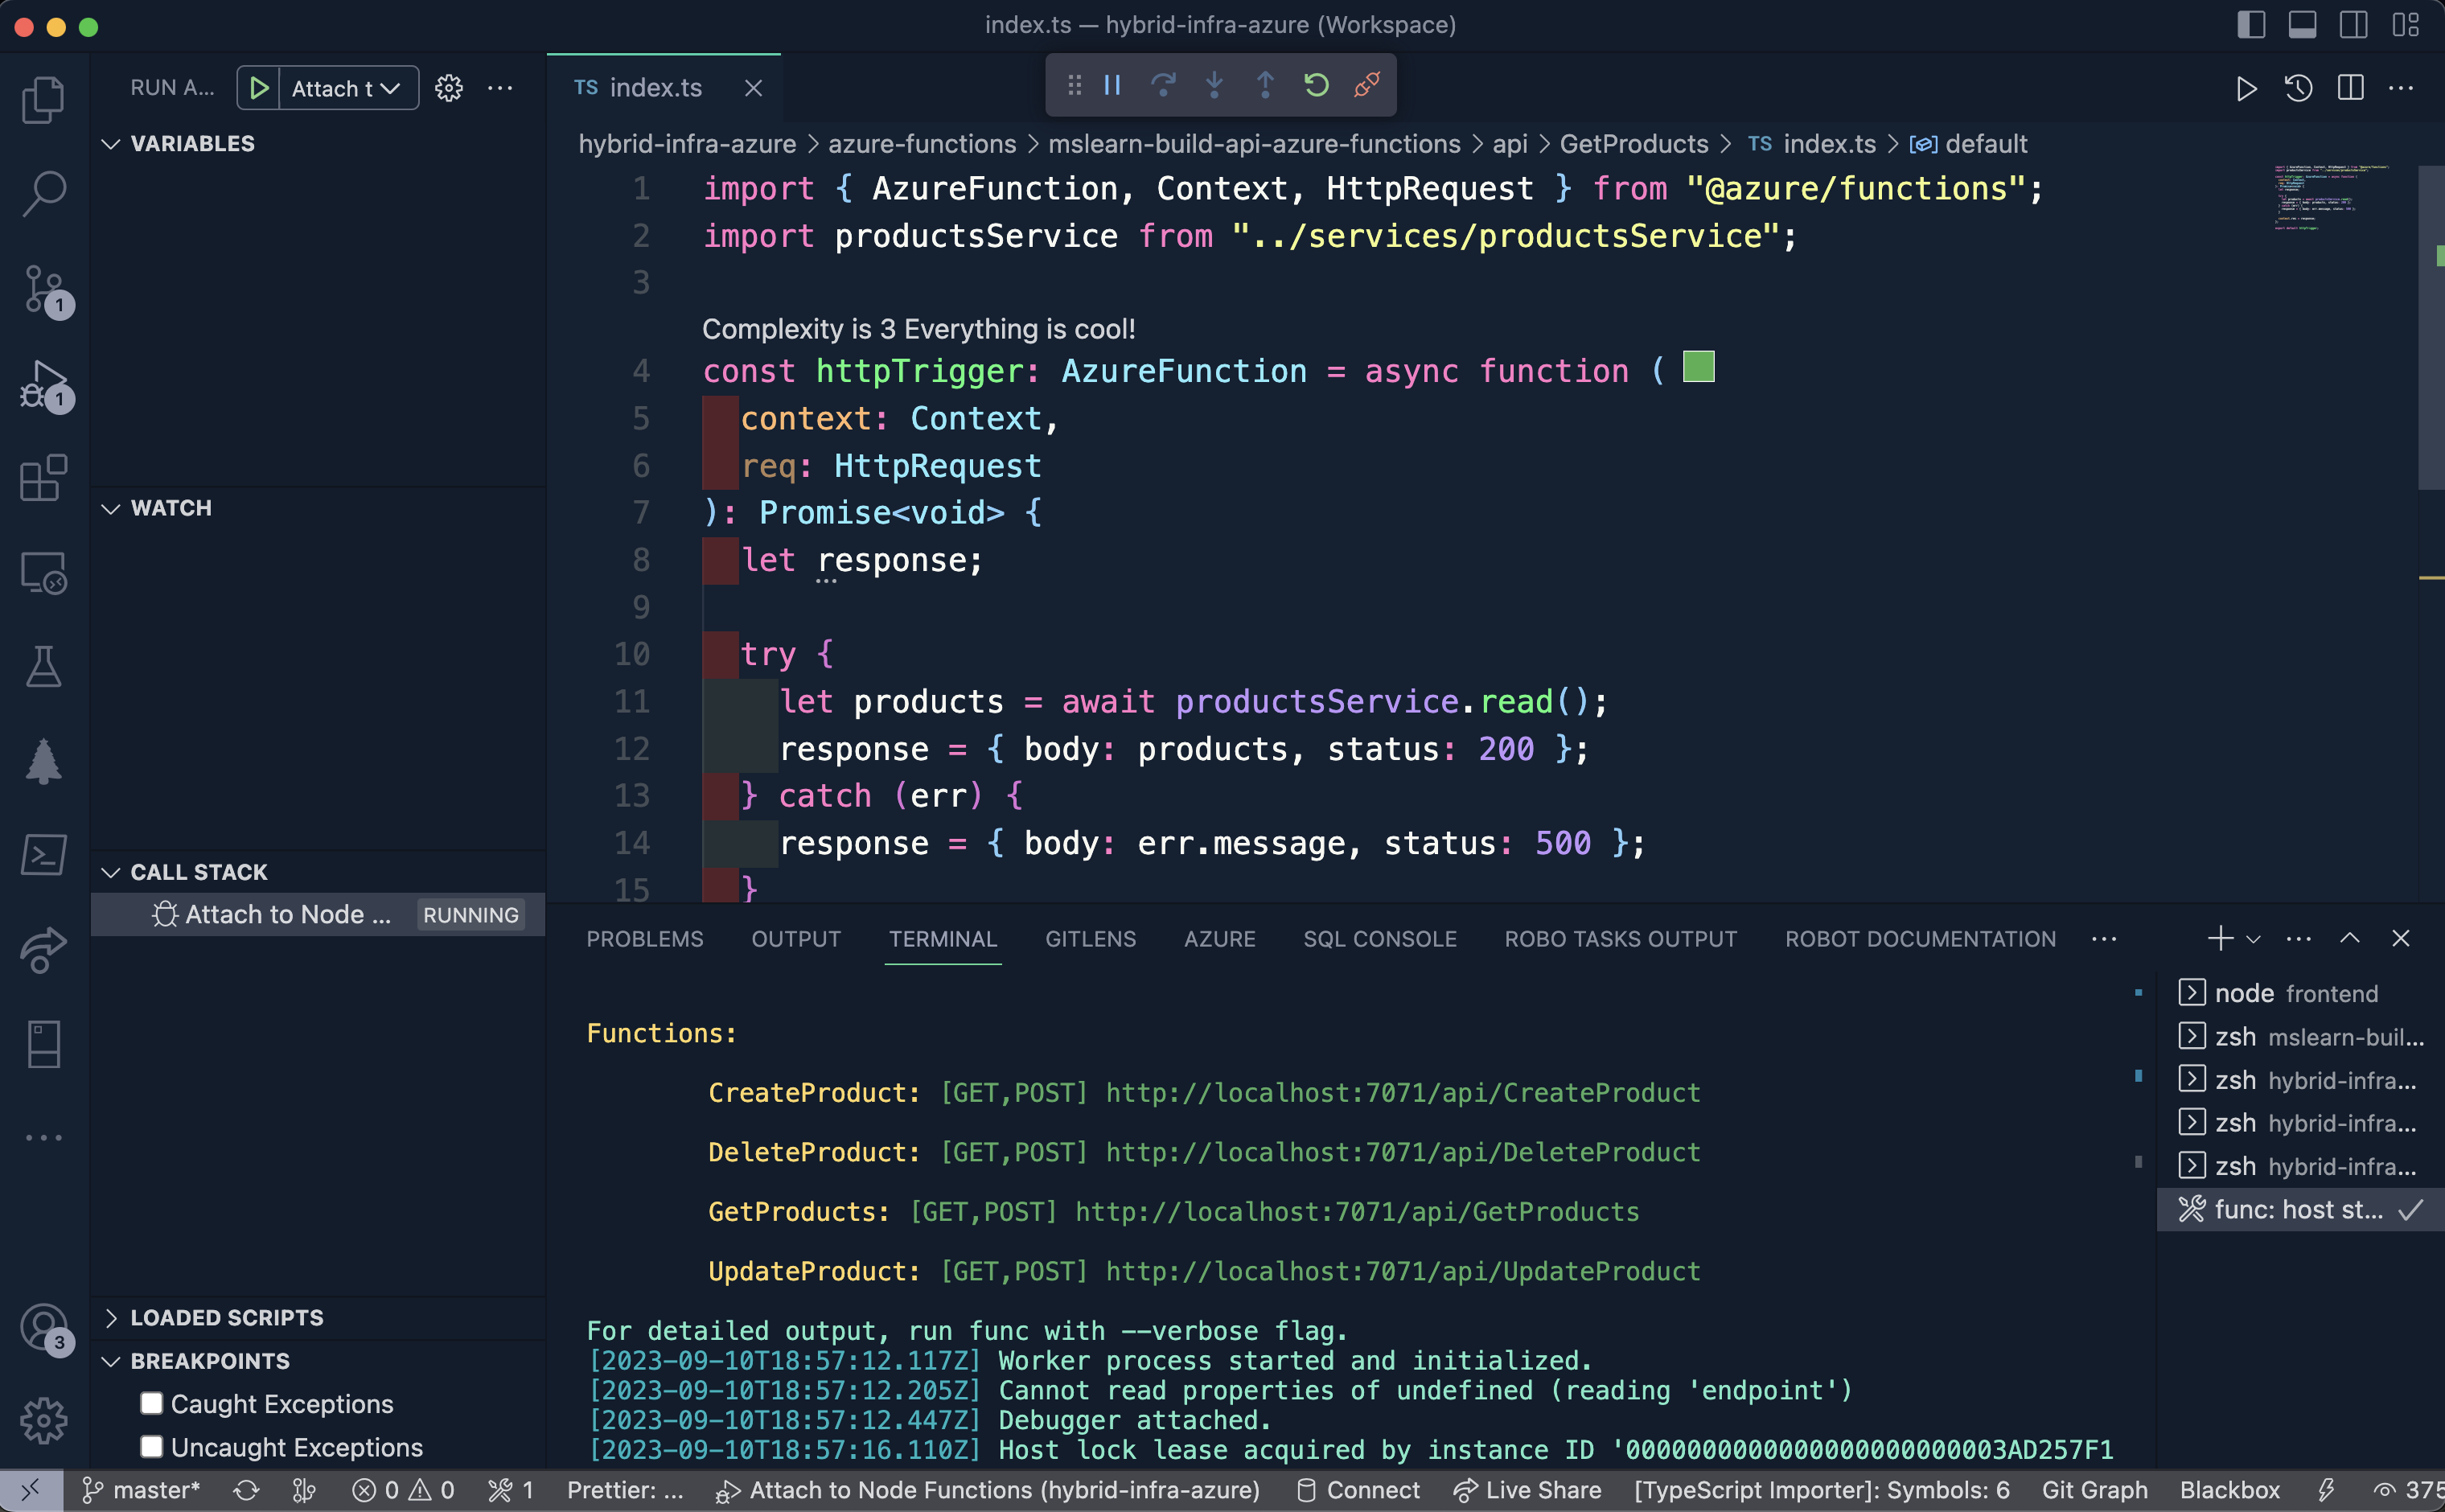Screen dimensions: 2445x1512
Task: Expand the Loaded Scripts section
Action: (x=113, y=1317)
